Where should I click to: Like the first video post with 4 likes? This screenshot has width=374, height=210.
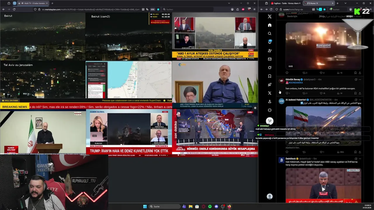[x=321, y=73]
